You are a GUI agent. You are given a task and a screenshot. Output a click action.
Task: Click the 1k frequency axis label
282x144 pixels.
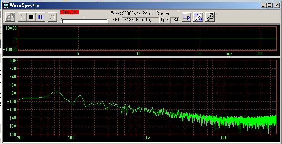tap(147, 138)
